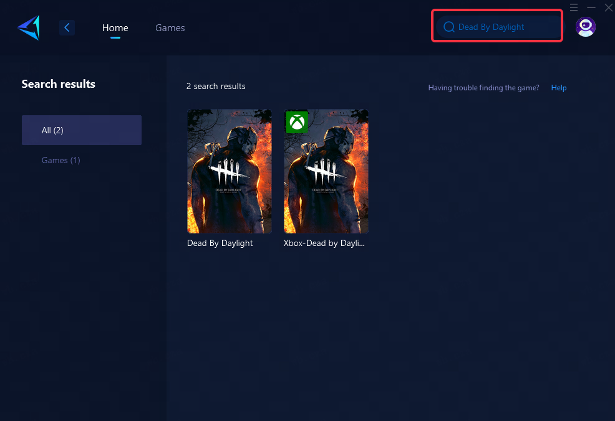The height and width of the screenshot is (421, 615).
Task: Click the 'Xbox-Dead by Dayli...' title label
Action: pyautogui.click(x=324, y=244)
